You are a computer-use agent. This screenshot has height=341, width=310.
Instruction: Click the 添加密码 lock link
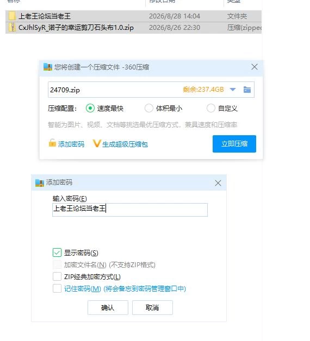click(x=71, y=144)
